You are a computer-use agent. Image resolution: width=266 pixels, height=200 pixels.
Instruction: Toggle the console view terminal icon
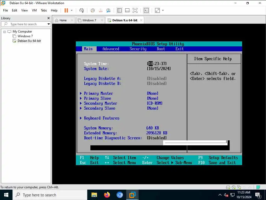pos(146,10)
